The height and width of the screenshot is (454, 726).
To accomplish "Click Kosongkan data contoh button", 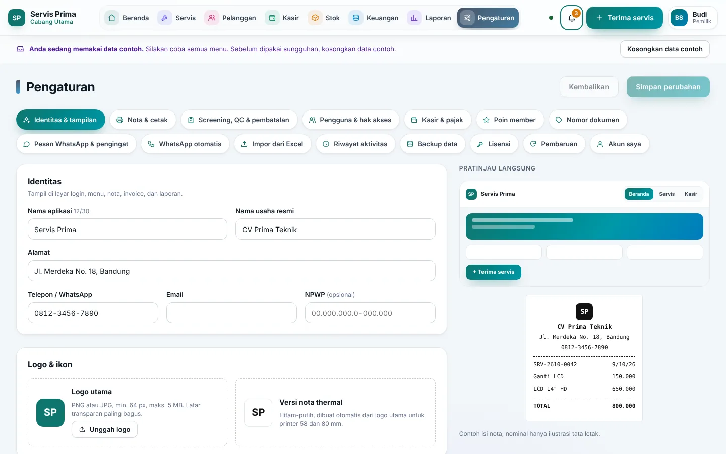I will tap(664, 49).
